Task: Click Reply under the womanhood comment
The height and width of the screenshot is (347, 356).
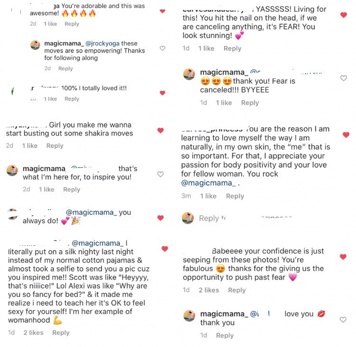Action: (61, 333)
